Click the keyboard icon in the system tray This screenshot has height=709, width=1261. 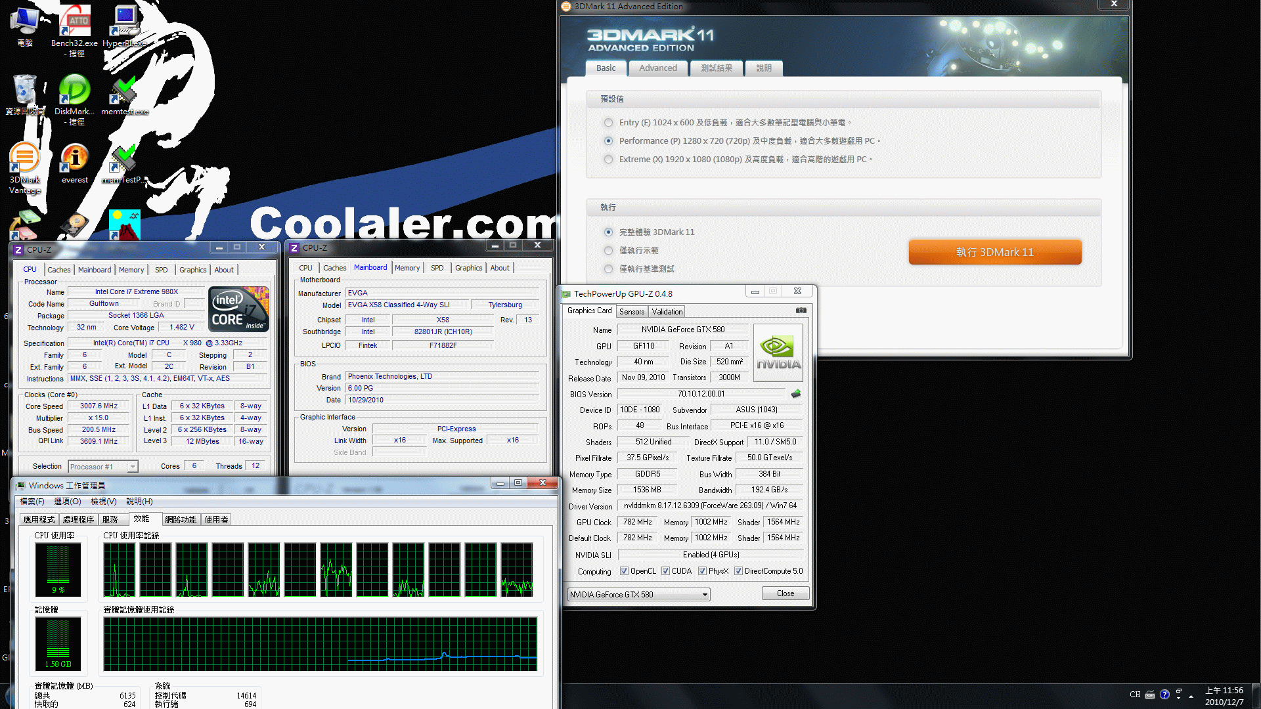[1150, 695]
